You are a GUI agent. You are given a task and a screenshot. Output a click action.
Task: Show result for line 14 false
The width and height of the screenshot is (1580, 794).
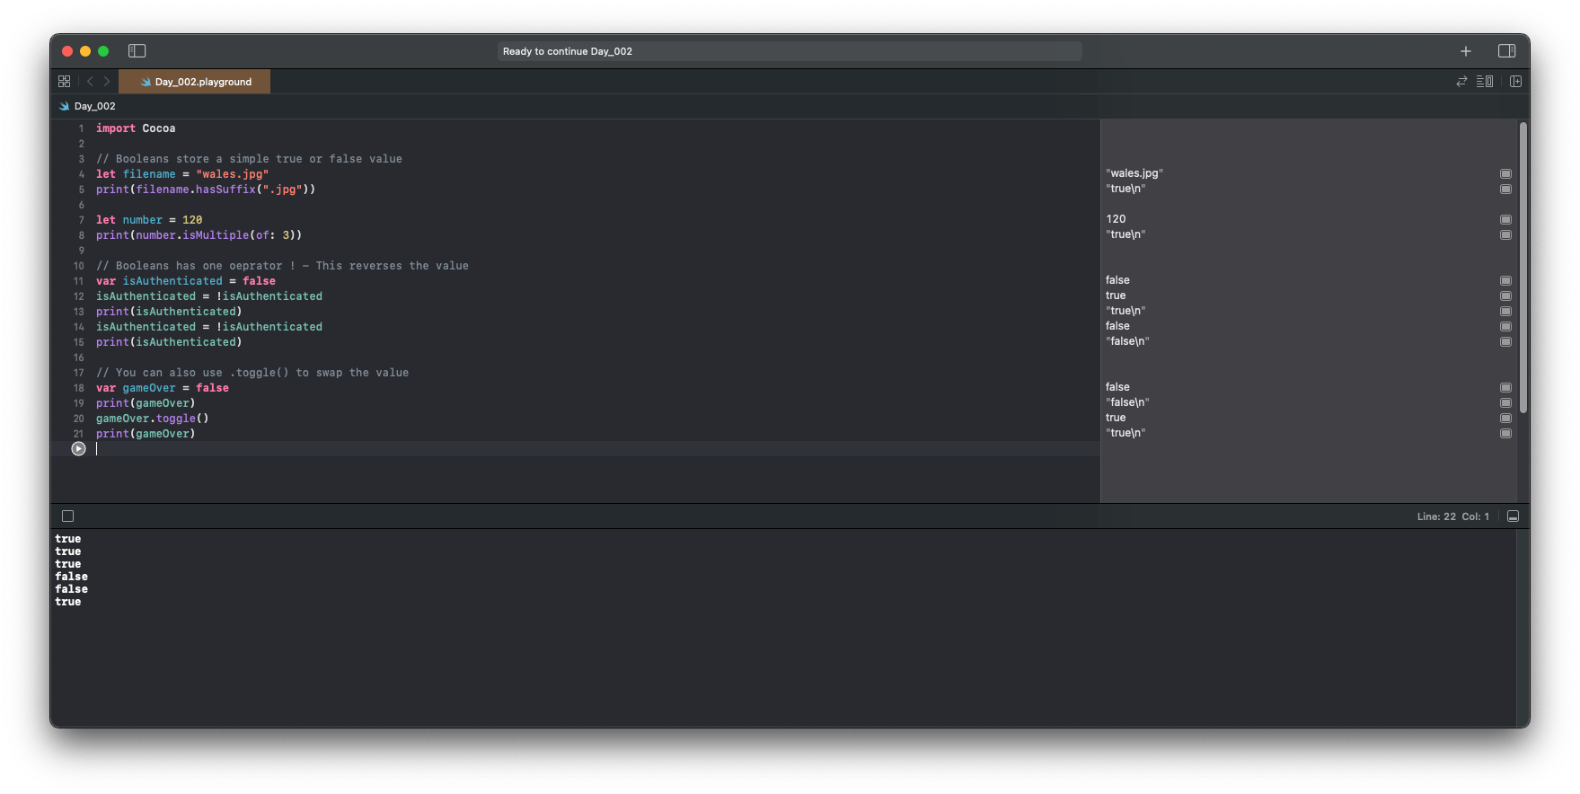tap(1505, 326)
